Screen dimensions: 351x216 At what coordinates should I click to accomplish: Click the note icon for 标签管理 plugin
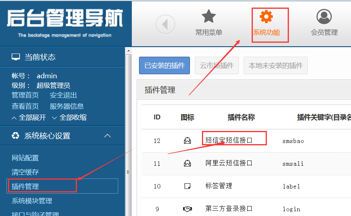[187, 186]
